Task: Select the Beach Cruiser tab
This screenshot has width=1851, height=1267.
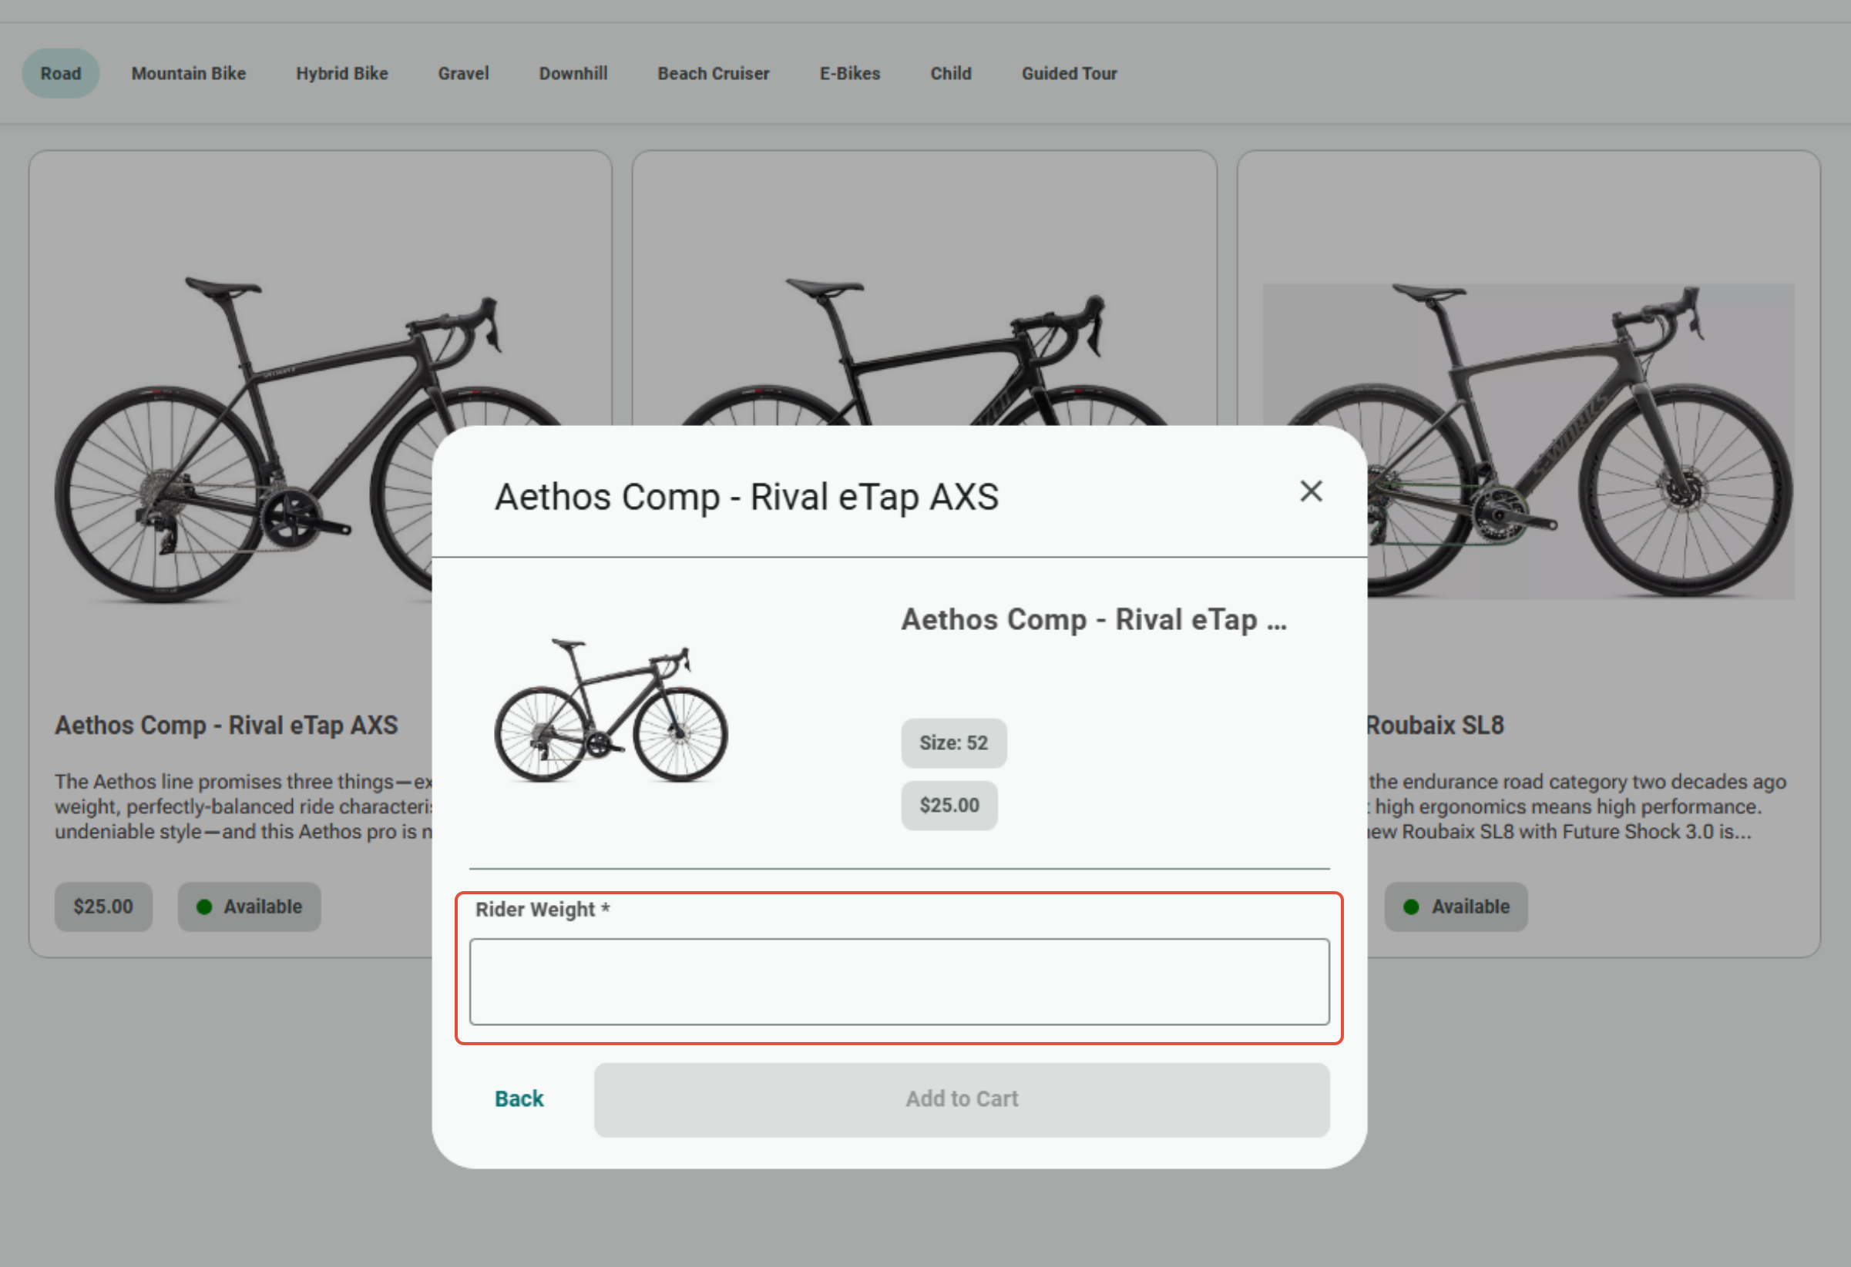Action: click(713, 73)
